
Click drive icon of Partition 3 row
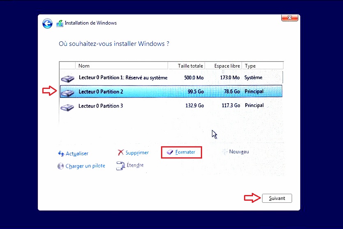tap(67, 107)
